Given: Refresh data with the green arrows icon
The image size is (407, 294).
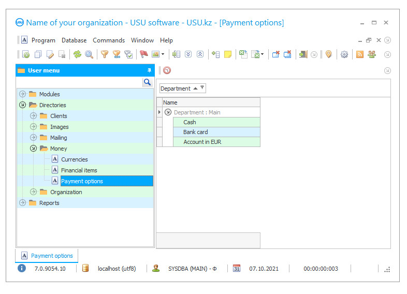Looking at the screenshot, I should click(x=77, y=54).
